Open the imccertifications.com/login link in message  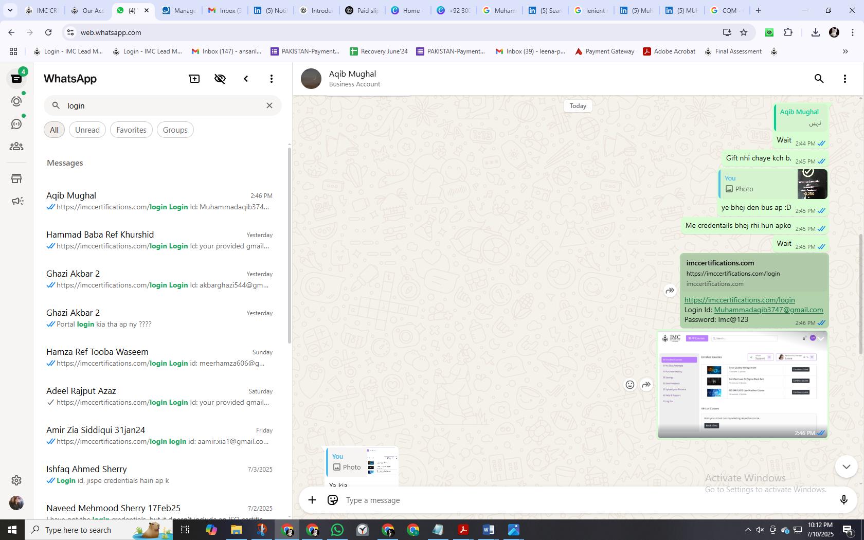[x=740, y=300]
